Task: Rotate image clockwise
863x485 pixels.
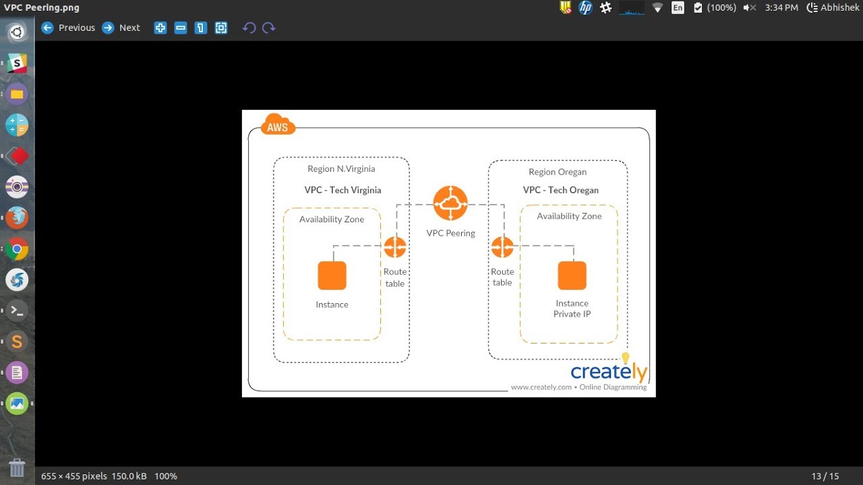Action: coord(269,28)
